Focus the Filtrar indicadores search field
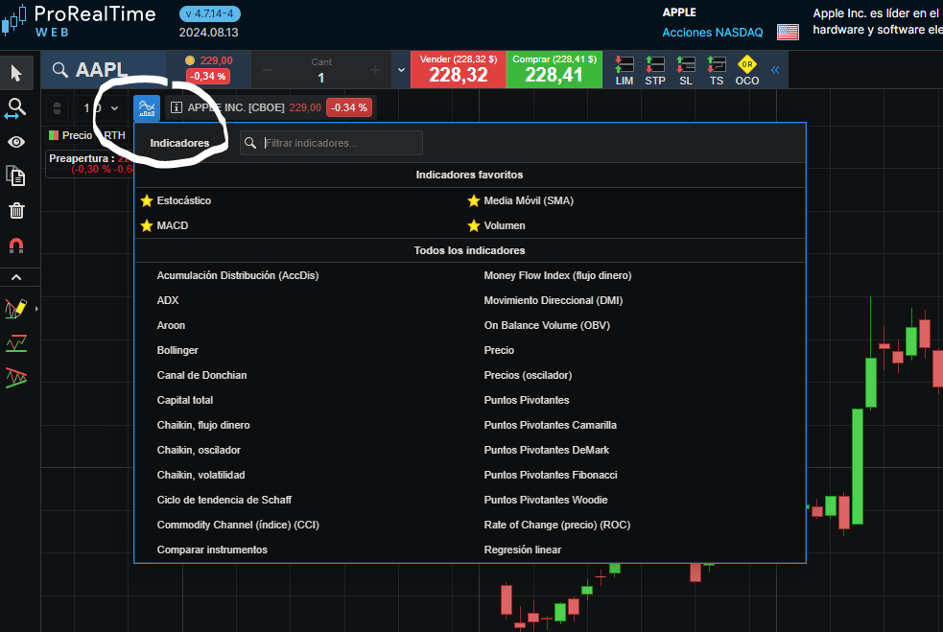The width and height of the screenshot is (943, 632). (331, 143)
